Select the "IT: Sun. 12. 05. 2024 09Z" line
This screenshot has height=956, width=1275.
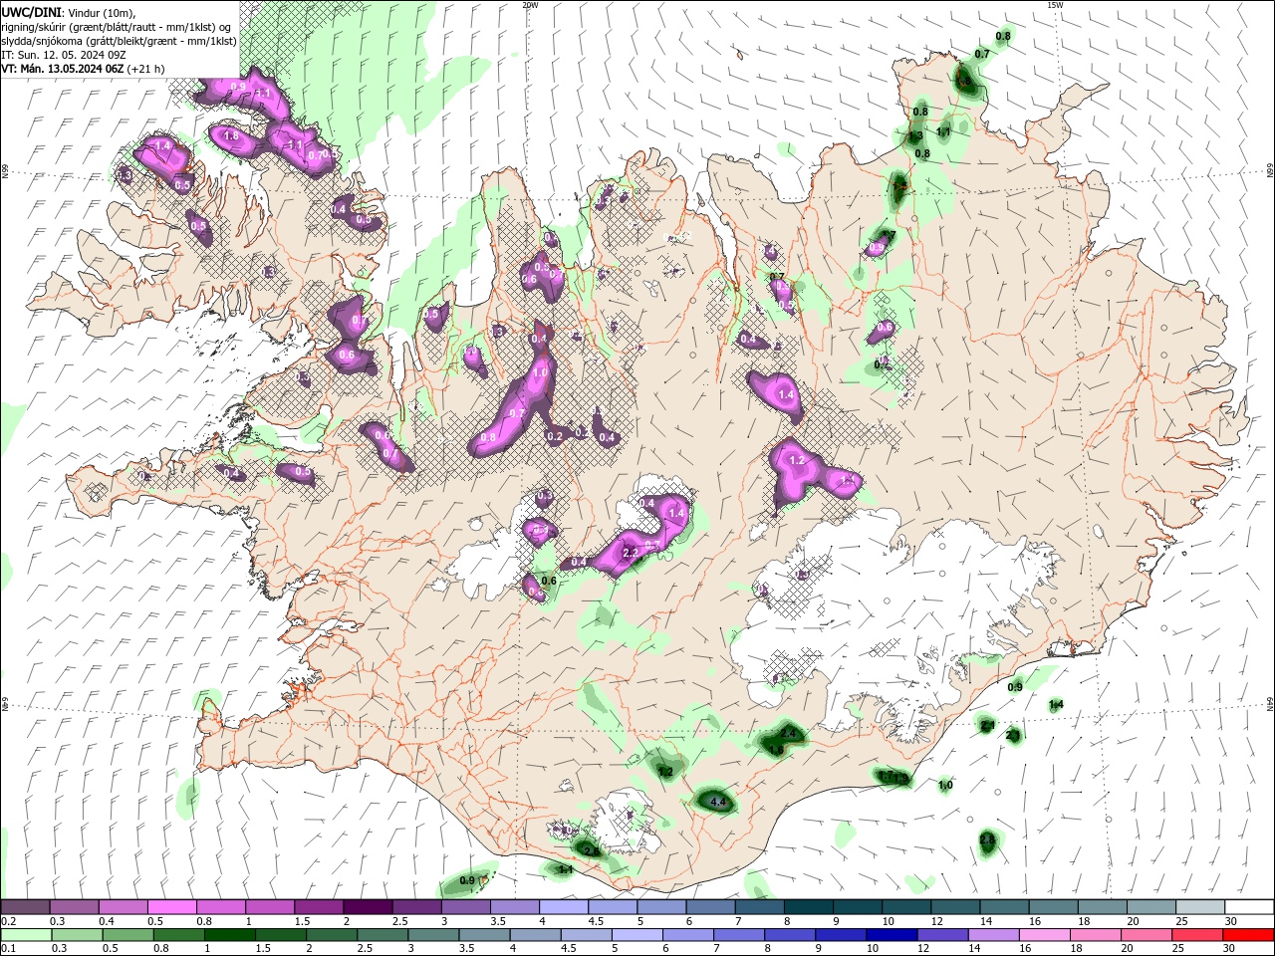63,54
